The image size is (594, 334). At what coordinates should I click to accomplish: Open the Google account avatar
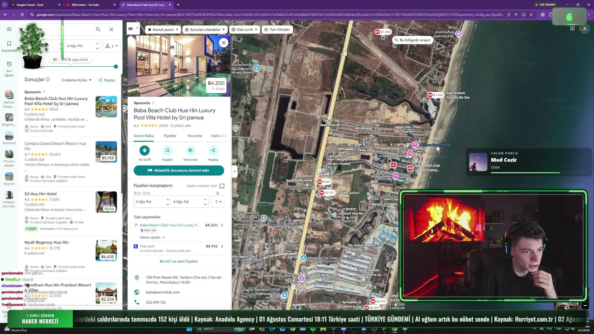click(585, 29)
